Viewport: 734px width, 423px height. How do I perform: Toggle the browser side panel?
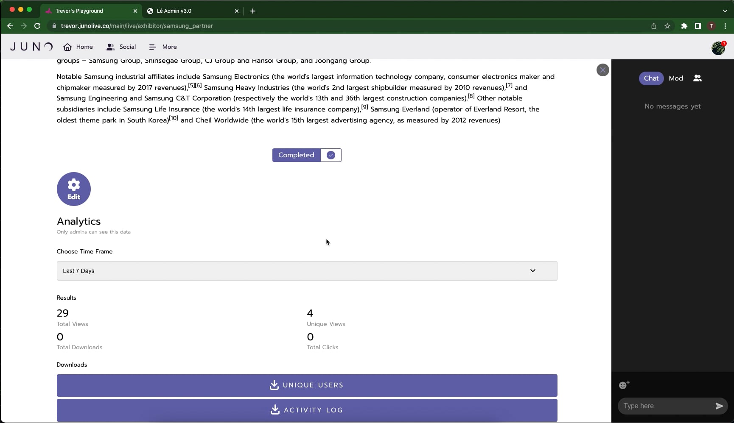[698, 26]
